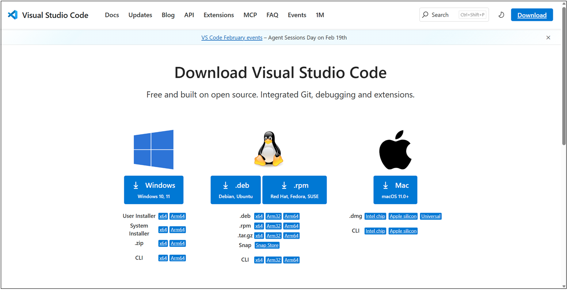Viewport: 567px width, 290px height.
Task: Open the Snap Store link
Action: coord(267,245)
